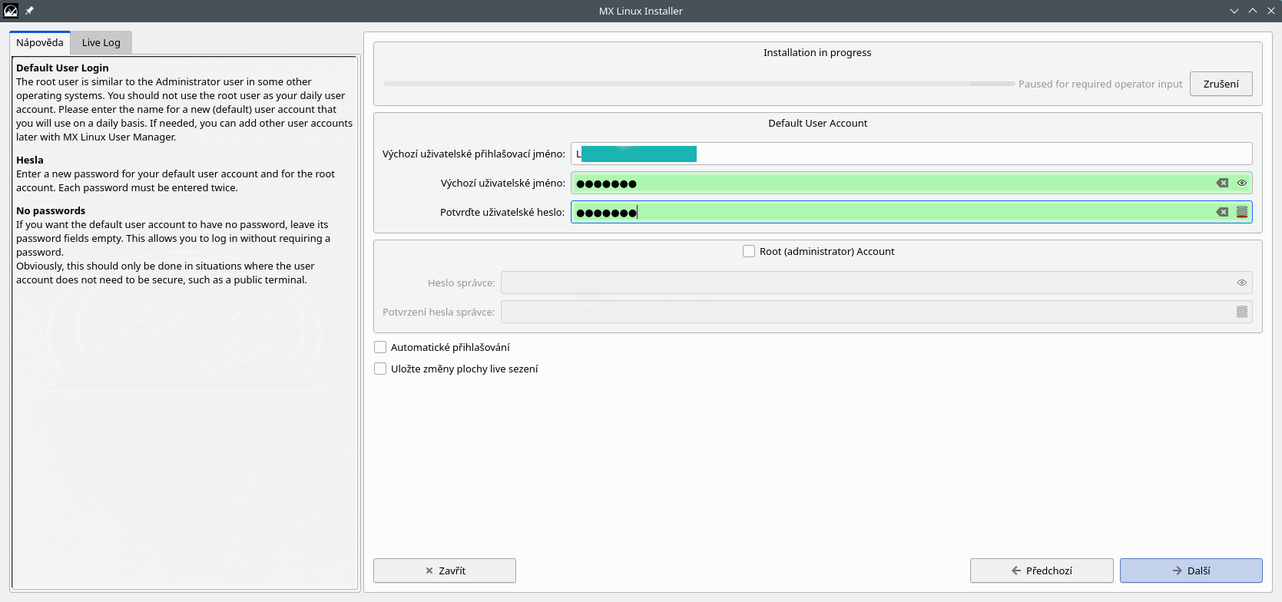The image size is (1282, 602).
Task: Click Zavřít to close the installer
Action: coord(445,571)
